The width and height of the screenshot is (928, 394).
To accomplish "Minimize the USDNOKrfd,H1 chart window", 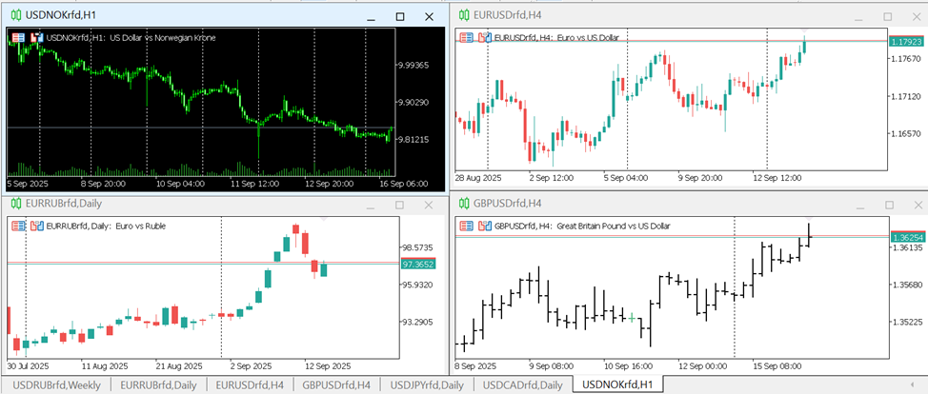I will tap(371, 16).
